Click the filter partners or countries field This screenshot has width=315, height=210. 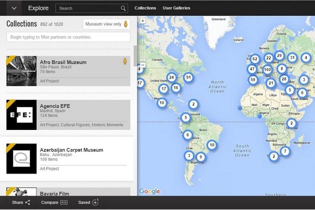point(68,37)
